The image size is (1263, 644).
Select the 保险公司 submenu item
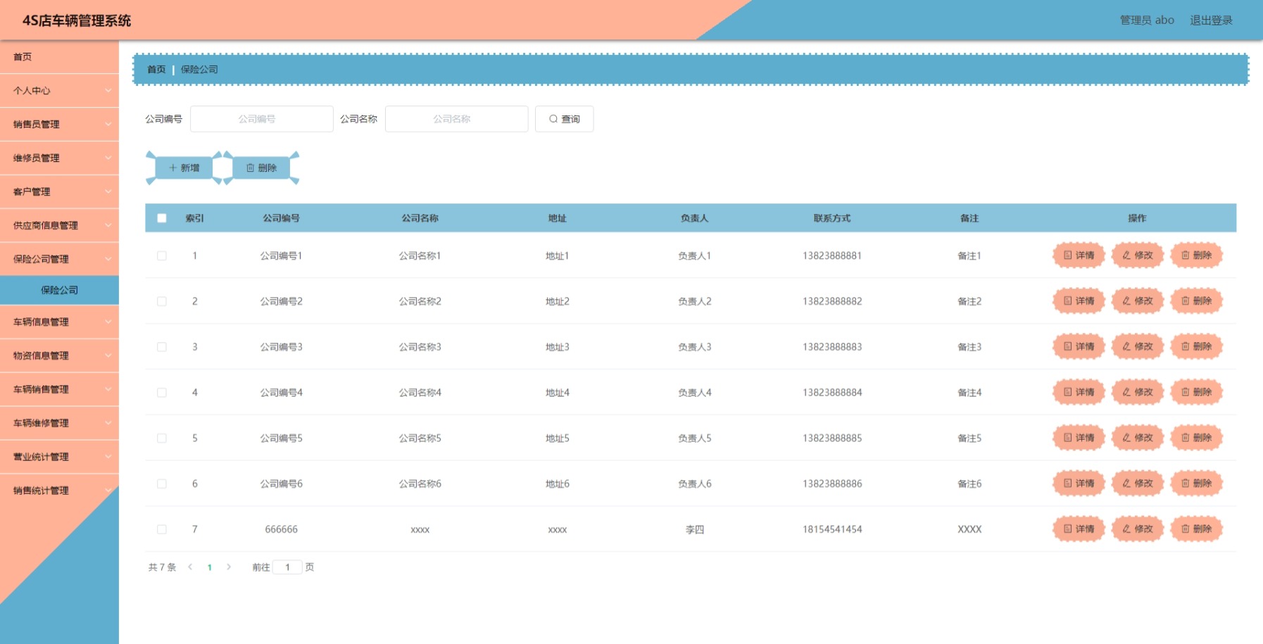tap(59, 290)
